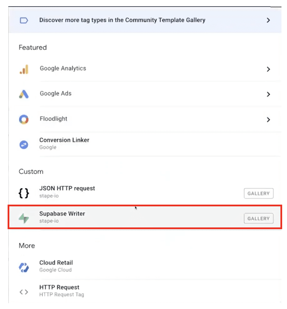287x309 pixels.
Task: Expand Community Template Gallery chevron
Action: [268, 20]
